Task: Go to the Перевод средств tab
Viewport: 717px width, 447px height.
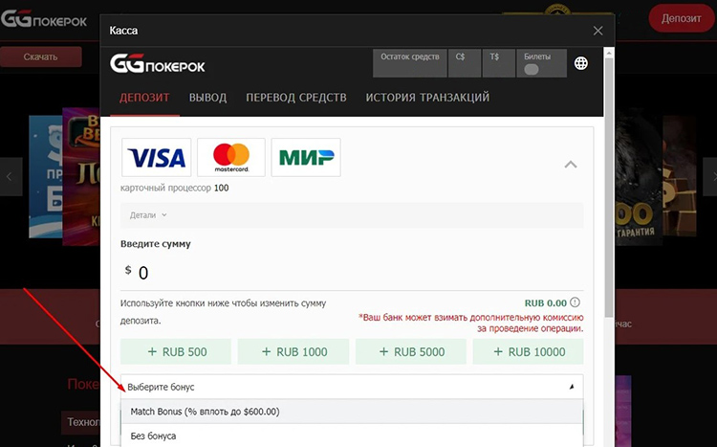Action: [295, 98]
